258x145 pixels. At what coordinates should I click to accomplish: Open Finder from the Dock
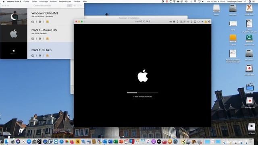pyautogui.click(x=7, y=141)
